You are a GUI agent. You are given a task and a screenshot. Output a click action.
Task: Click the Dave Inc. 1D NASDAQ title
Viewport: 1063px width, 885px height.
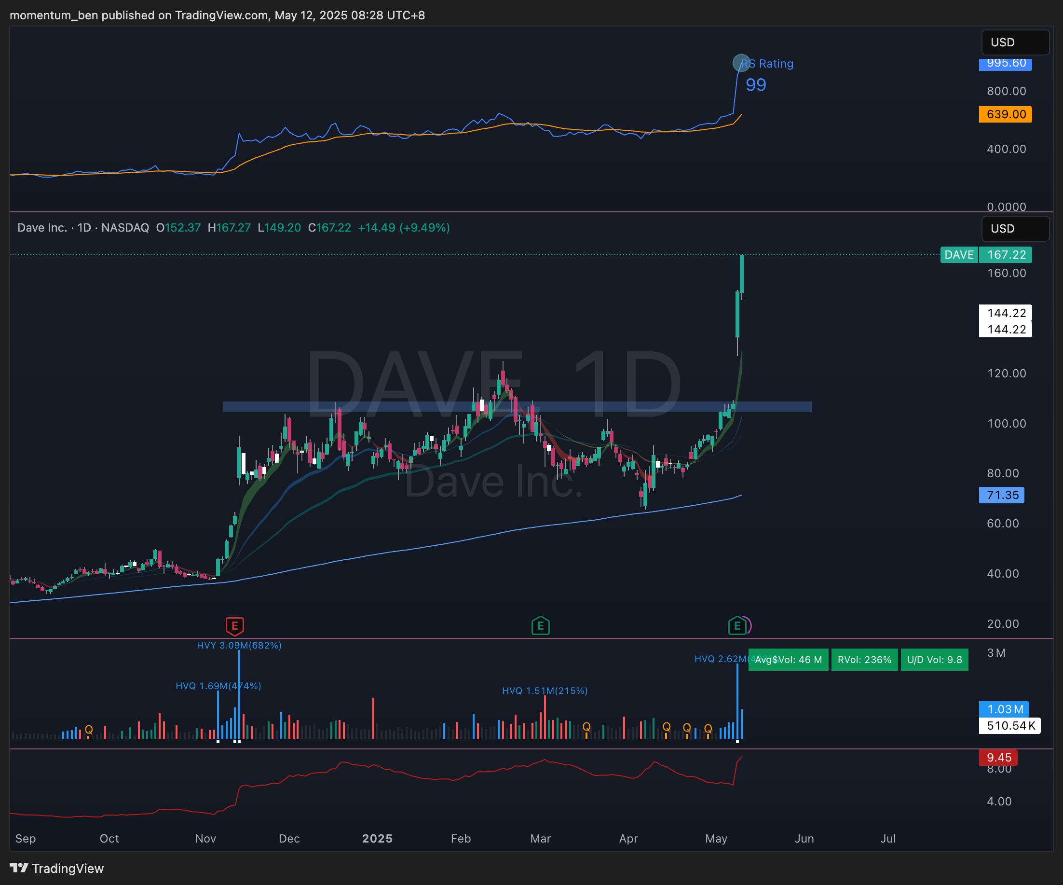[83, 228]
